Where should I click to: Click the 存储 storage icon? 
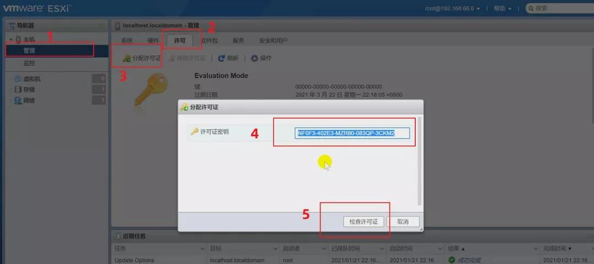(18, 90)
